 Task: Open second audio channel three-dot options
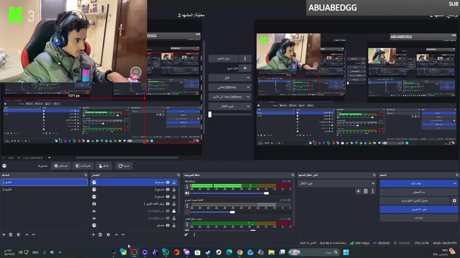coord(187,206)
